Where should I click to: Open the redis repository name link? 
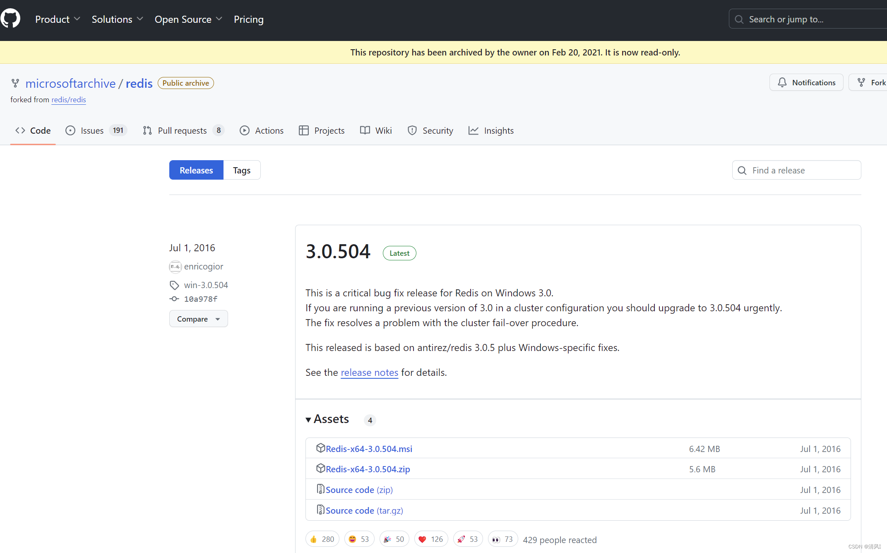[x=139, y=83]
